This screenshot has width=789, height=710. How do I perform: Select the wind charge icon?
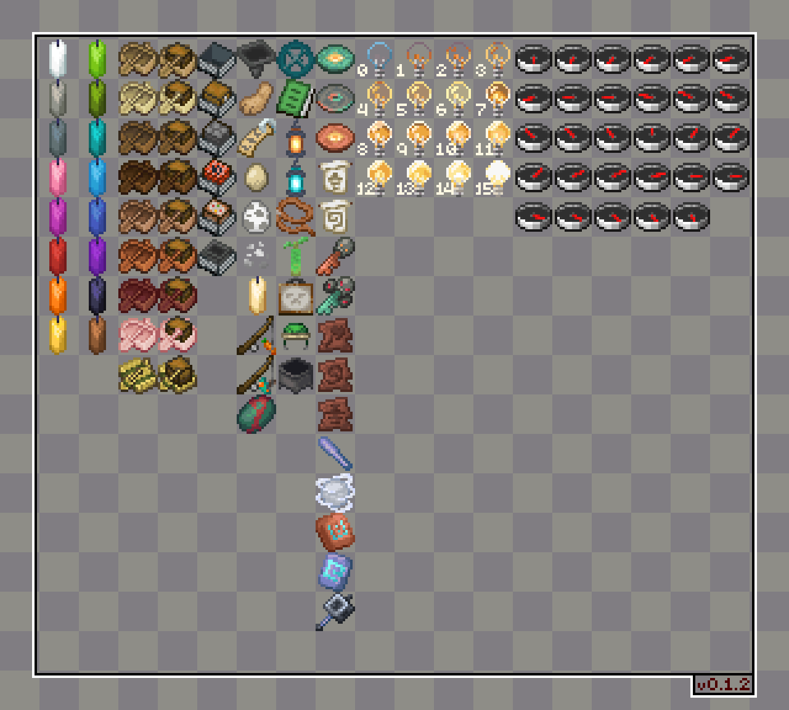click(335, 493)
